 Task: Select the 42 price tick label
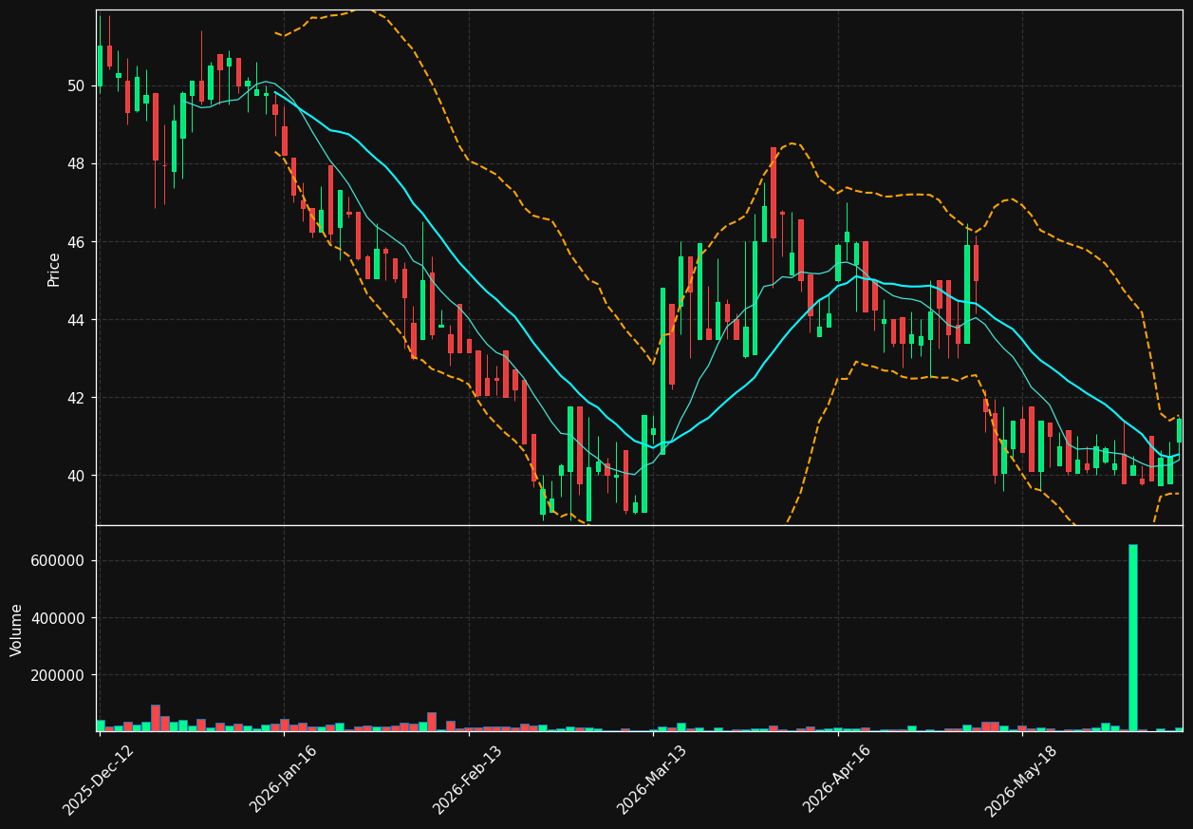[78, 398]
